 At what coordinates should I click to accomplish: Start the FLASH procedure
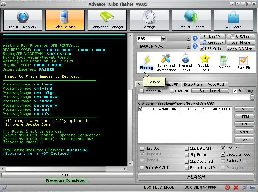pyautogui.click(x=196, y=177)
